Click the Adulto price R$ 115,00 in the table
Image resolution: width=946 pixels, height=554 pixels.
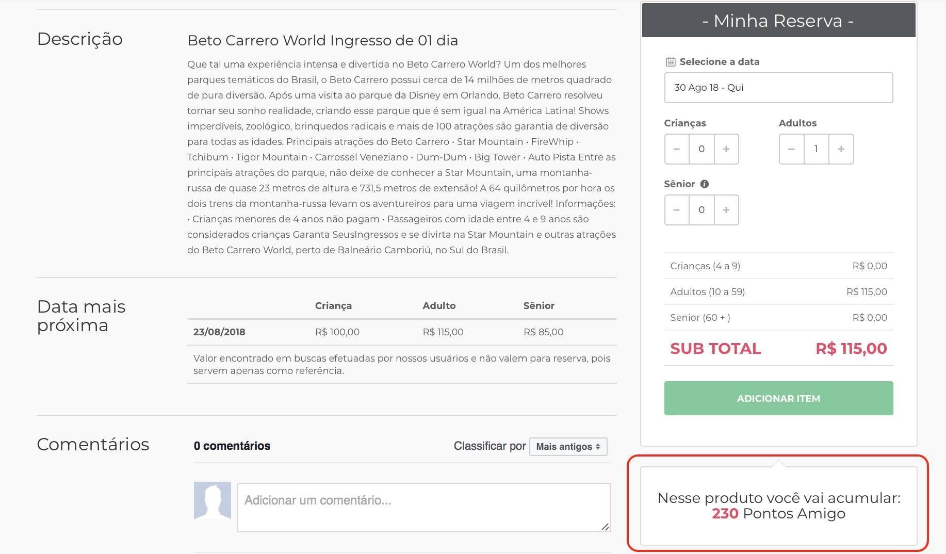tap(443, 332)
